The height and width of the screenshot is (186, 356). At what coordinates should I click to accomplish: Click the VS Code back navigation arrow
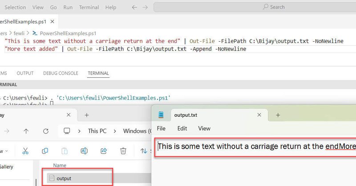click(x=134, y=7)
